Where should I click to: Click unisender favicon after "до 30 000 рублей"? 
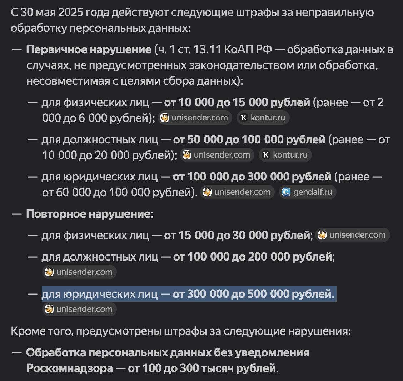(322, 235)
